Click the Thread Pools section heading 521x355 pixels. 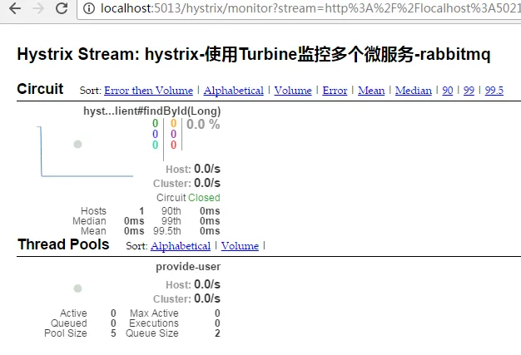coord(63,244)
